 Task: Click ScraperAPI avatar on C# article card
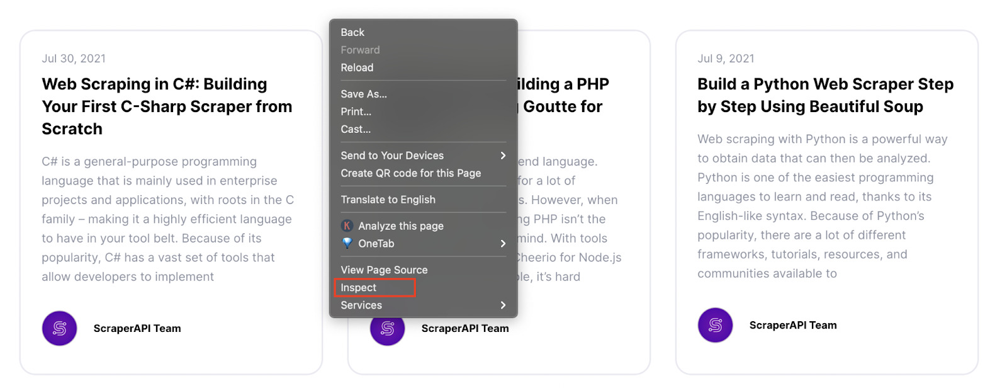coord(60,328)
